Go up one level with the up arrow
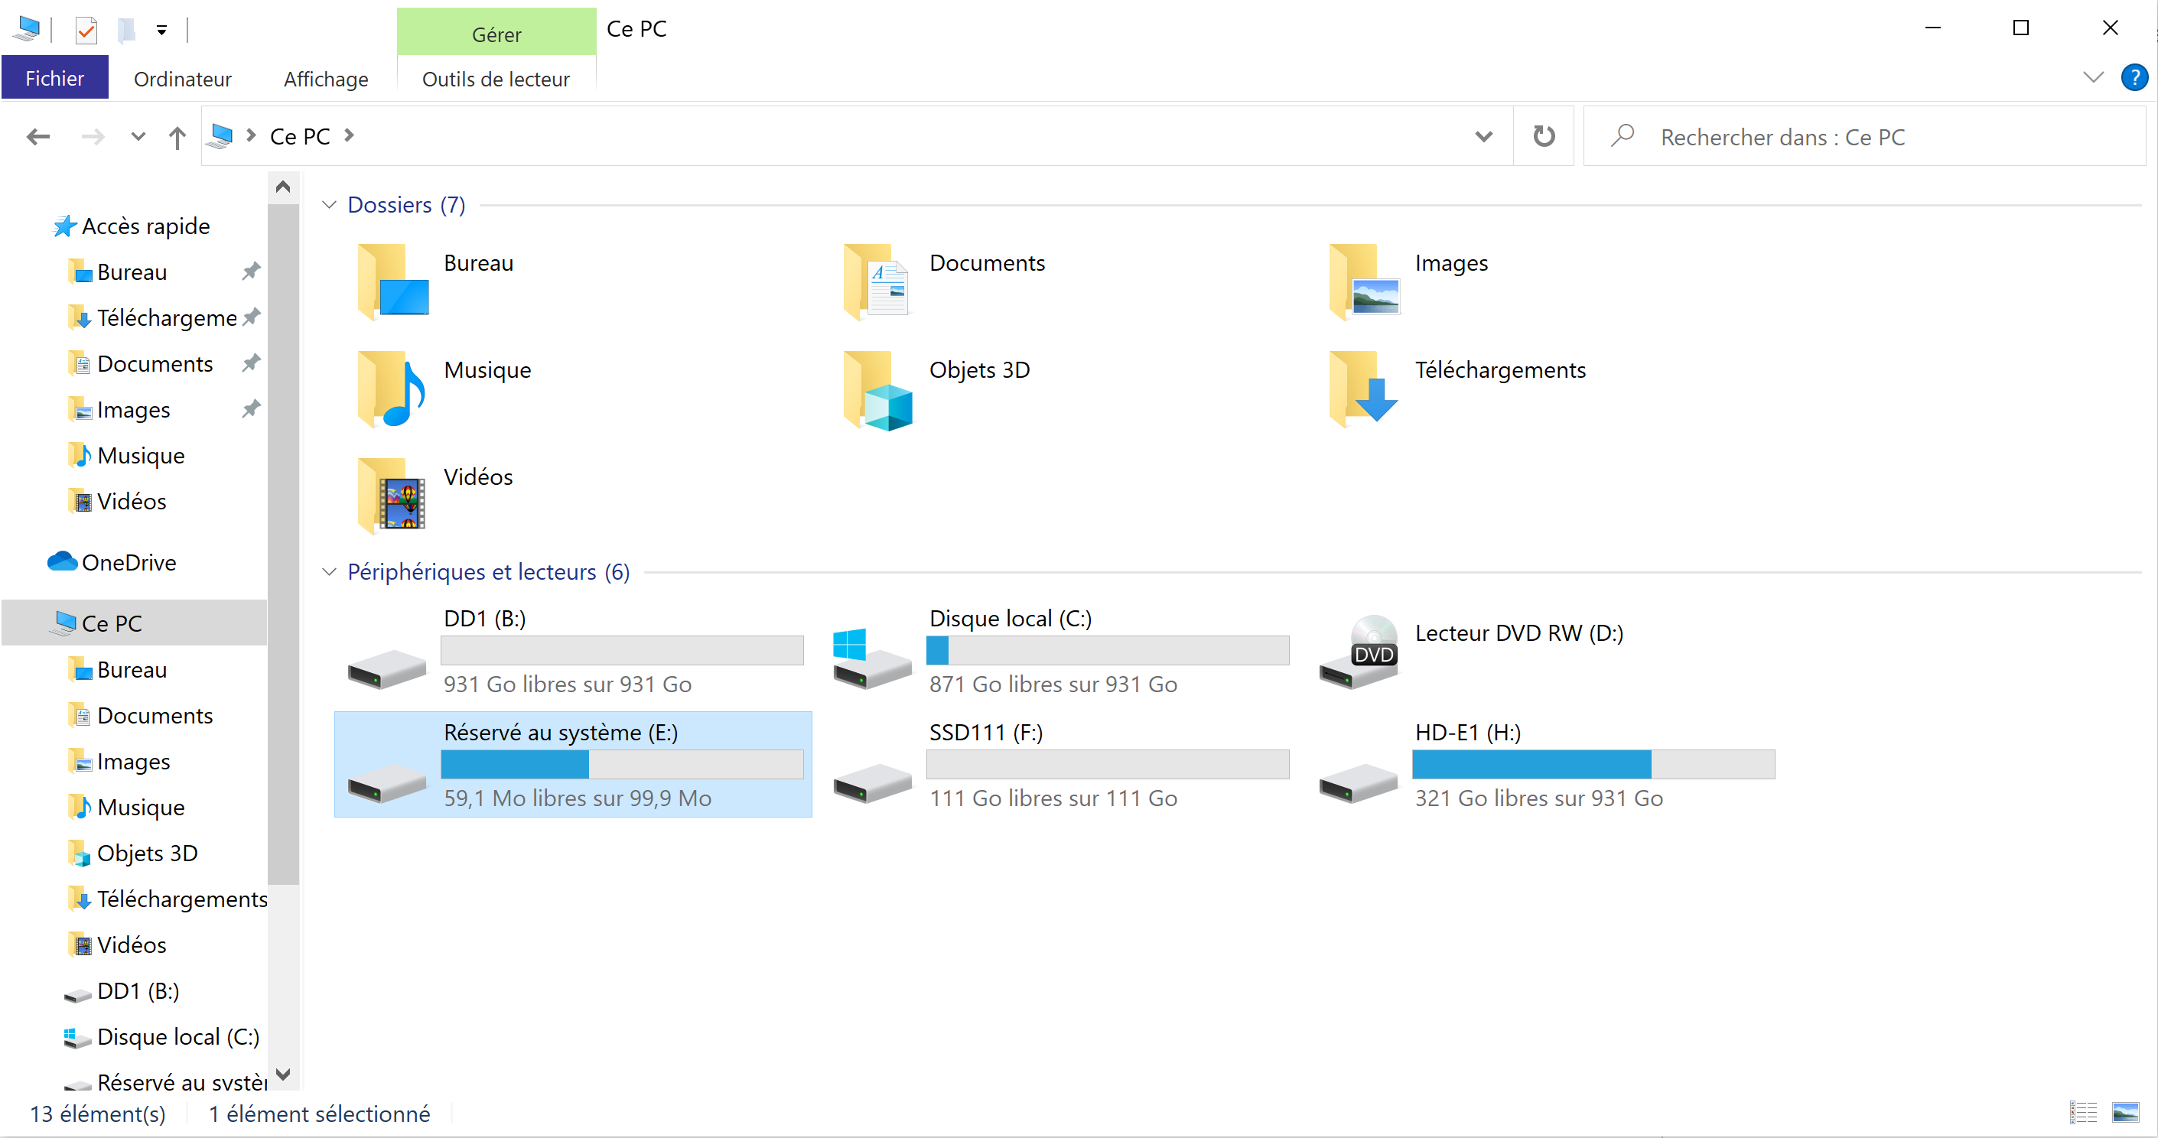The width and height of the screenshot is (2158, 1138). 176,136
